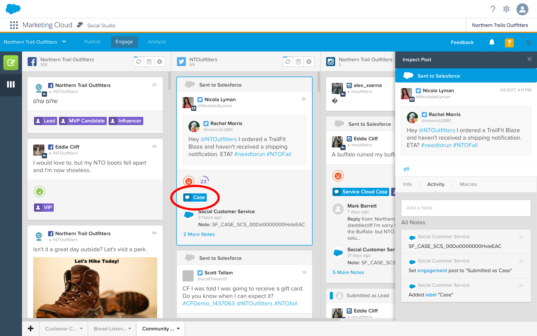The image size is (537, 336).
Task: Click the priority score 23 indicator
Action: point(203,181)
